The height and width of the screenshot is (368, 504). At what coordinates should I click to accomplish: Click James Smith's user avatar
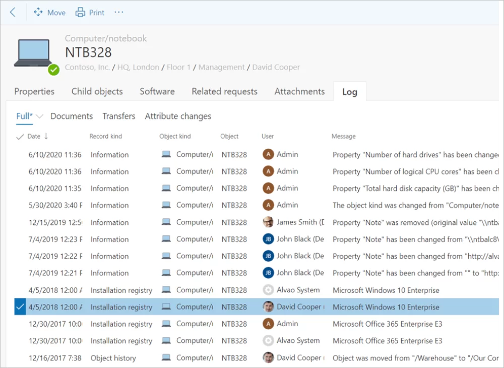click(x=268, y=222)
